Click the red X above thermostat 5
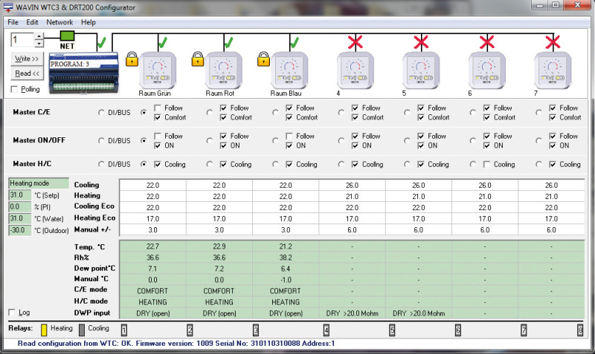Image resolution: width=595 pixels, height=354 pixels. tap(421, 42)
